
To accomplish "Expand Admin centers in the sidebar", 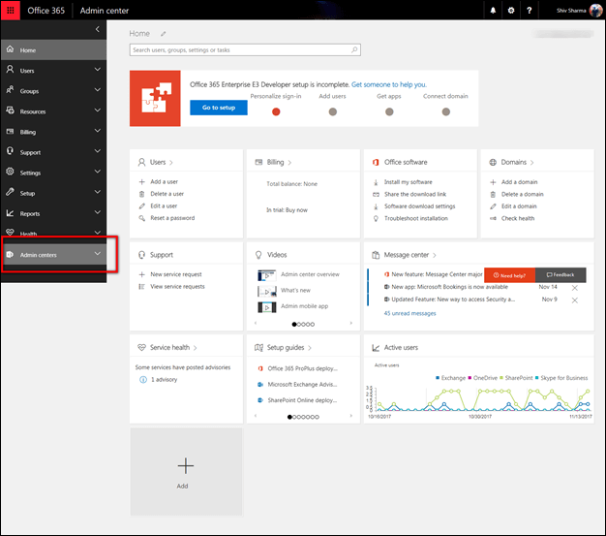I will tap(98, 254).
